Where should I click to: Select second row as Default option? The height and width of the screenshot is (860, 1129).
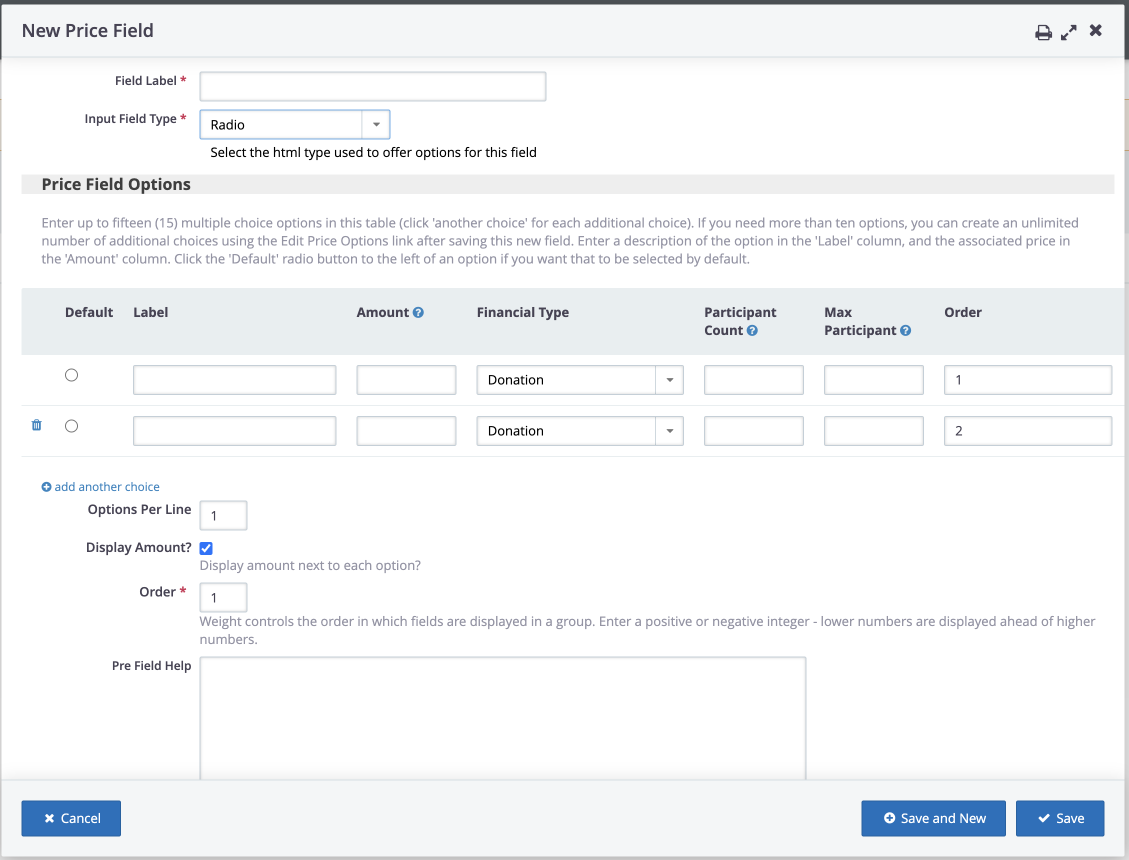pyautogui.click(x=71, y=426)
